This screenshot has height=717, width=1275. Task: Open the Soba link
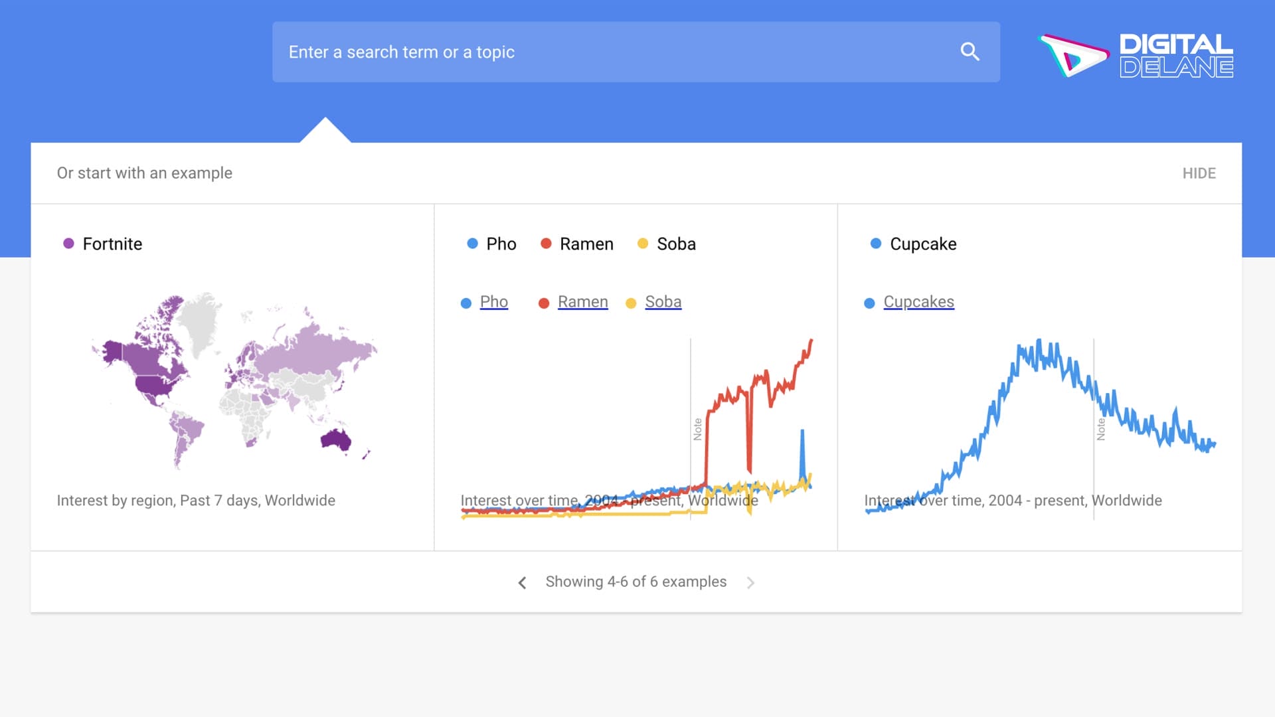(663, 302)
